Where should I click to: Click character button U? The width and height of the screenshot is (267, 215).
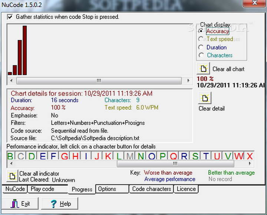pos(217,156)
